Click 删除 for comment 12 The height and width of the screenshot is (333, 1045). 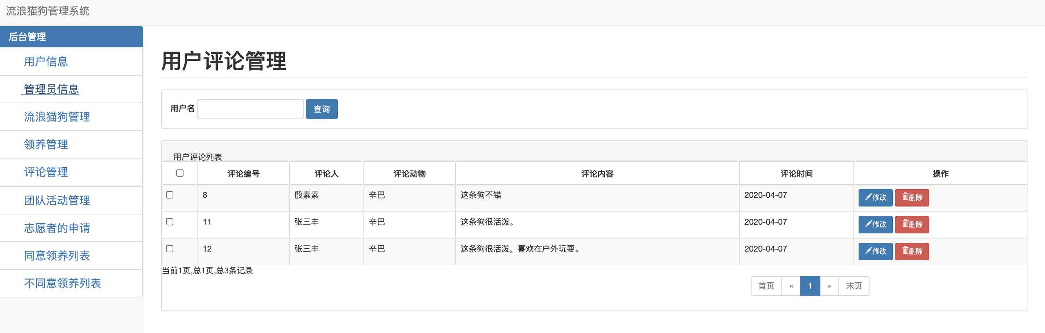point(912,251)
